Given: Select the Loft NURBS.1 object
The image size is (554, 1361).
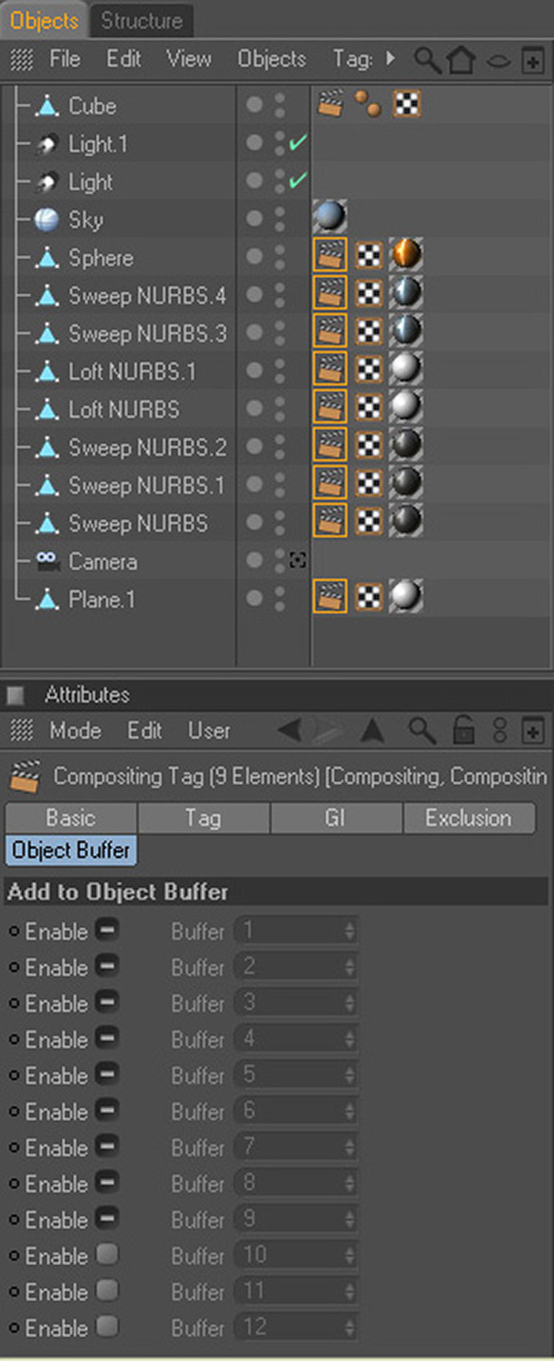Looking at the screenshot, I should pos(132,371).
